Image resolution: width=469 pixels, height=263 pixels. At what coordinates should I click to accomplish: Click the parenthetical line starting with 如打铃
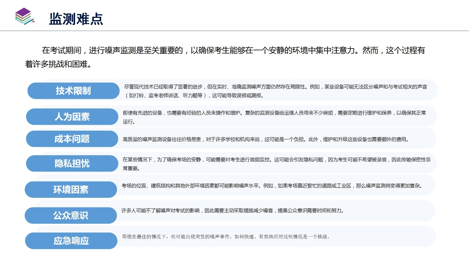coord(195,96)
